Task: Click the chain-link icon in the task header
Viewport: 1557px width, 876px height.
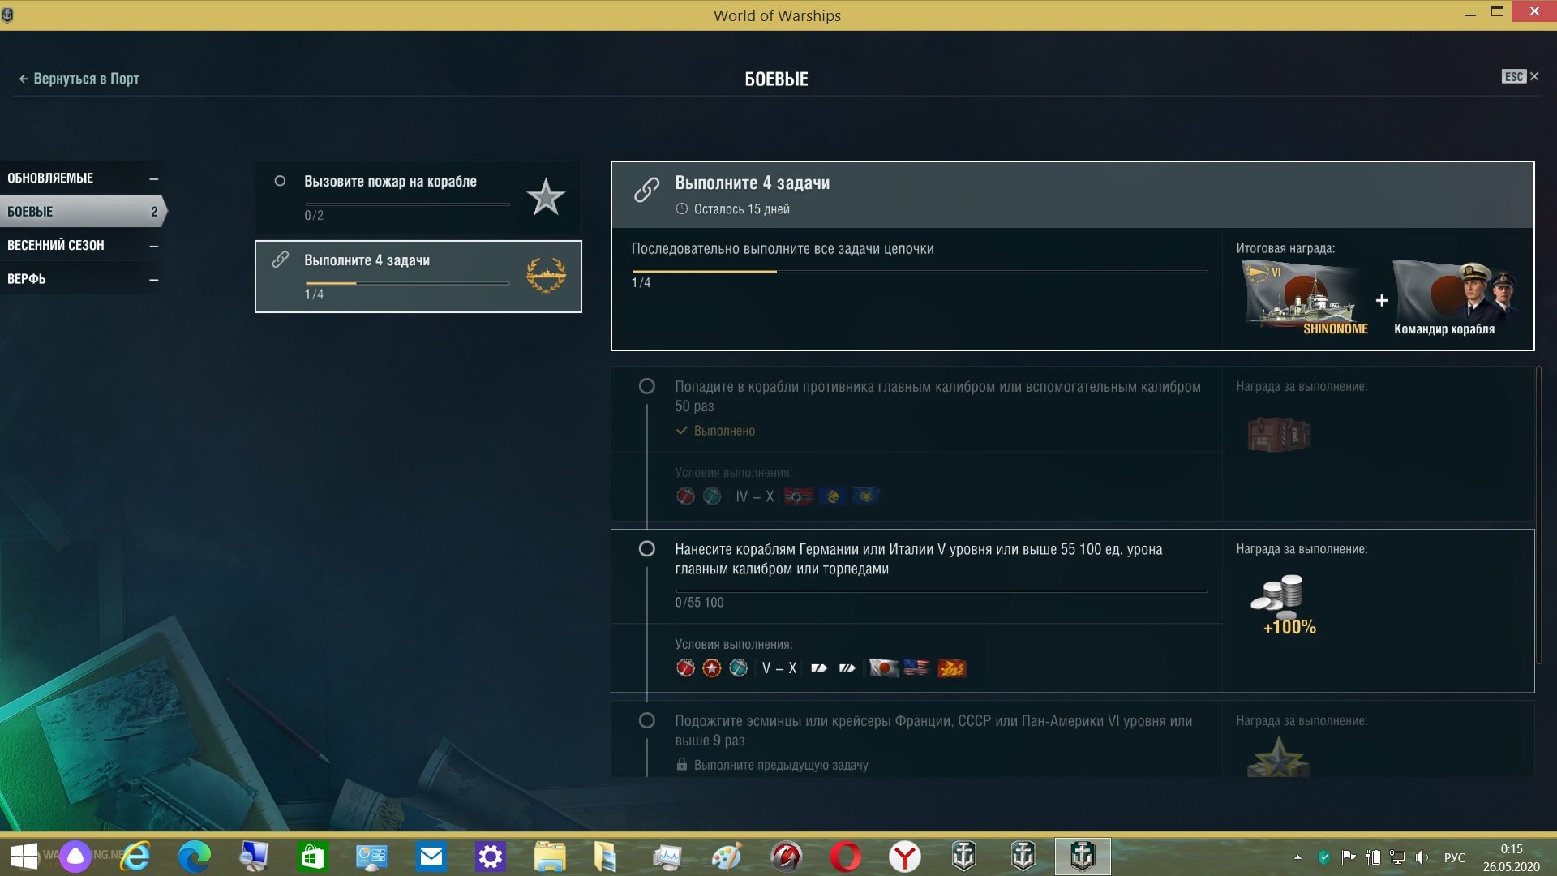Action: (646, 190)
